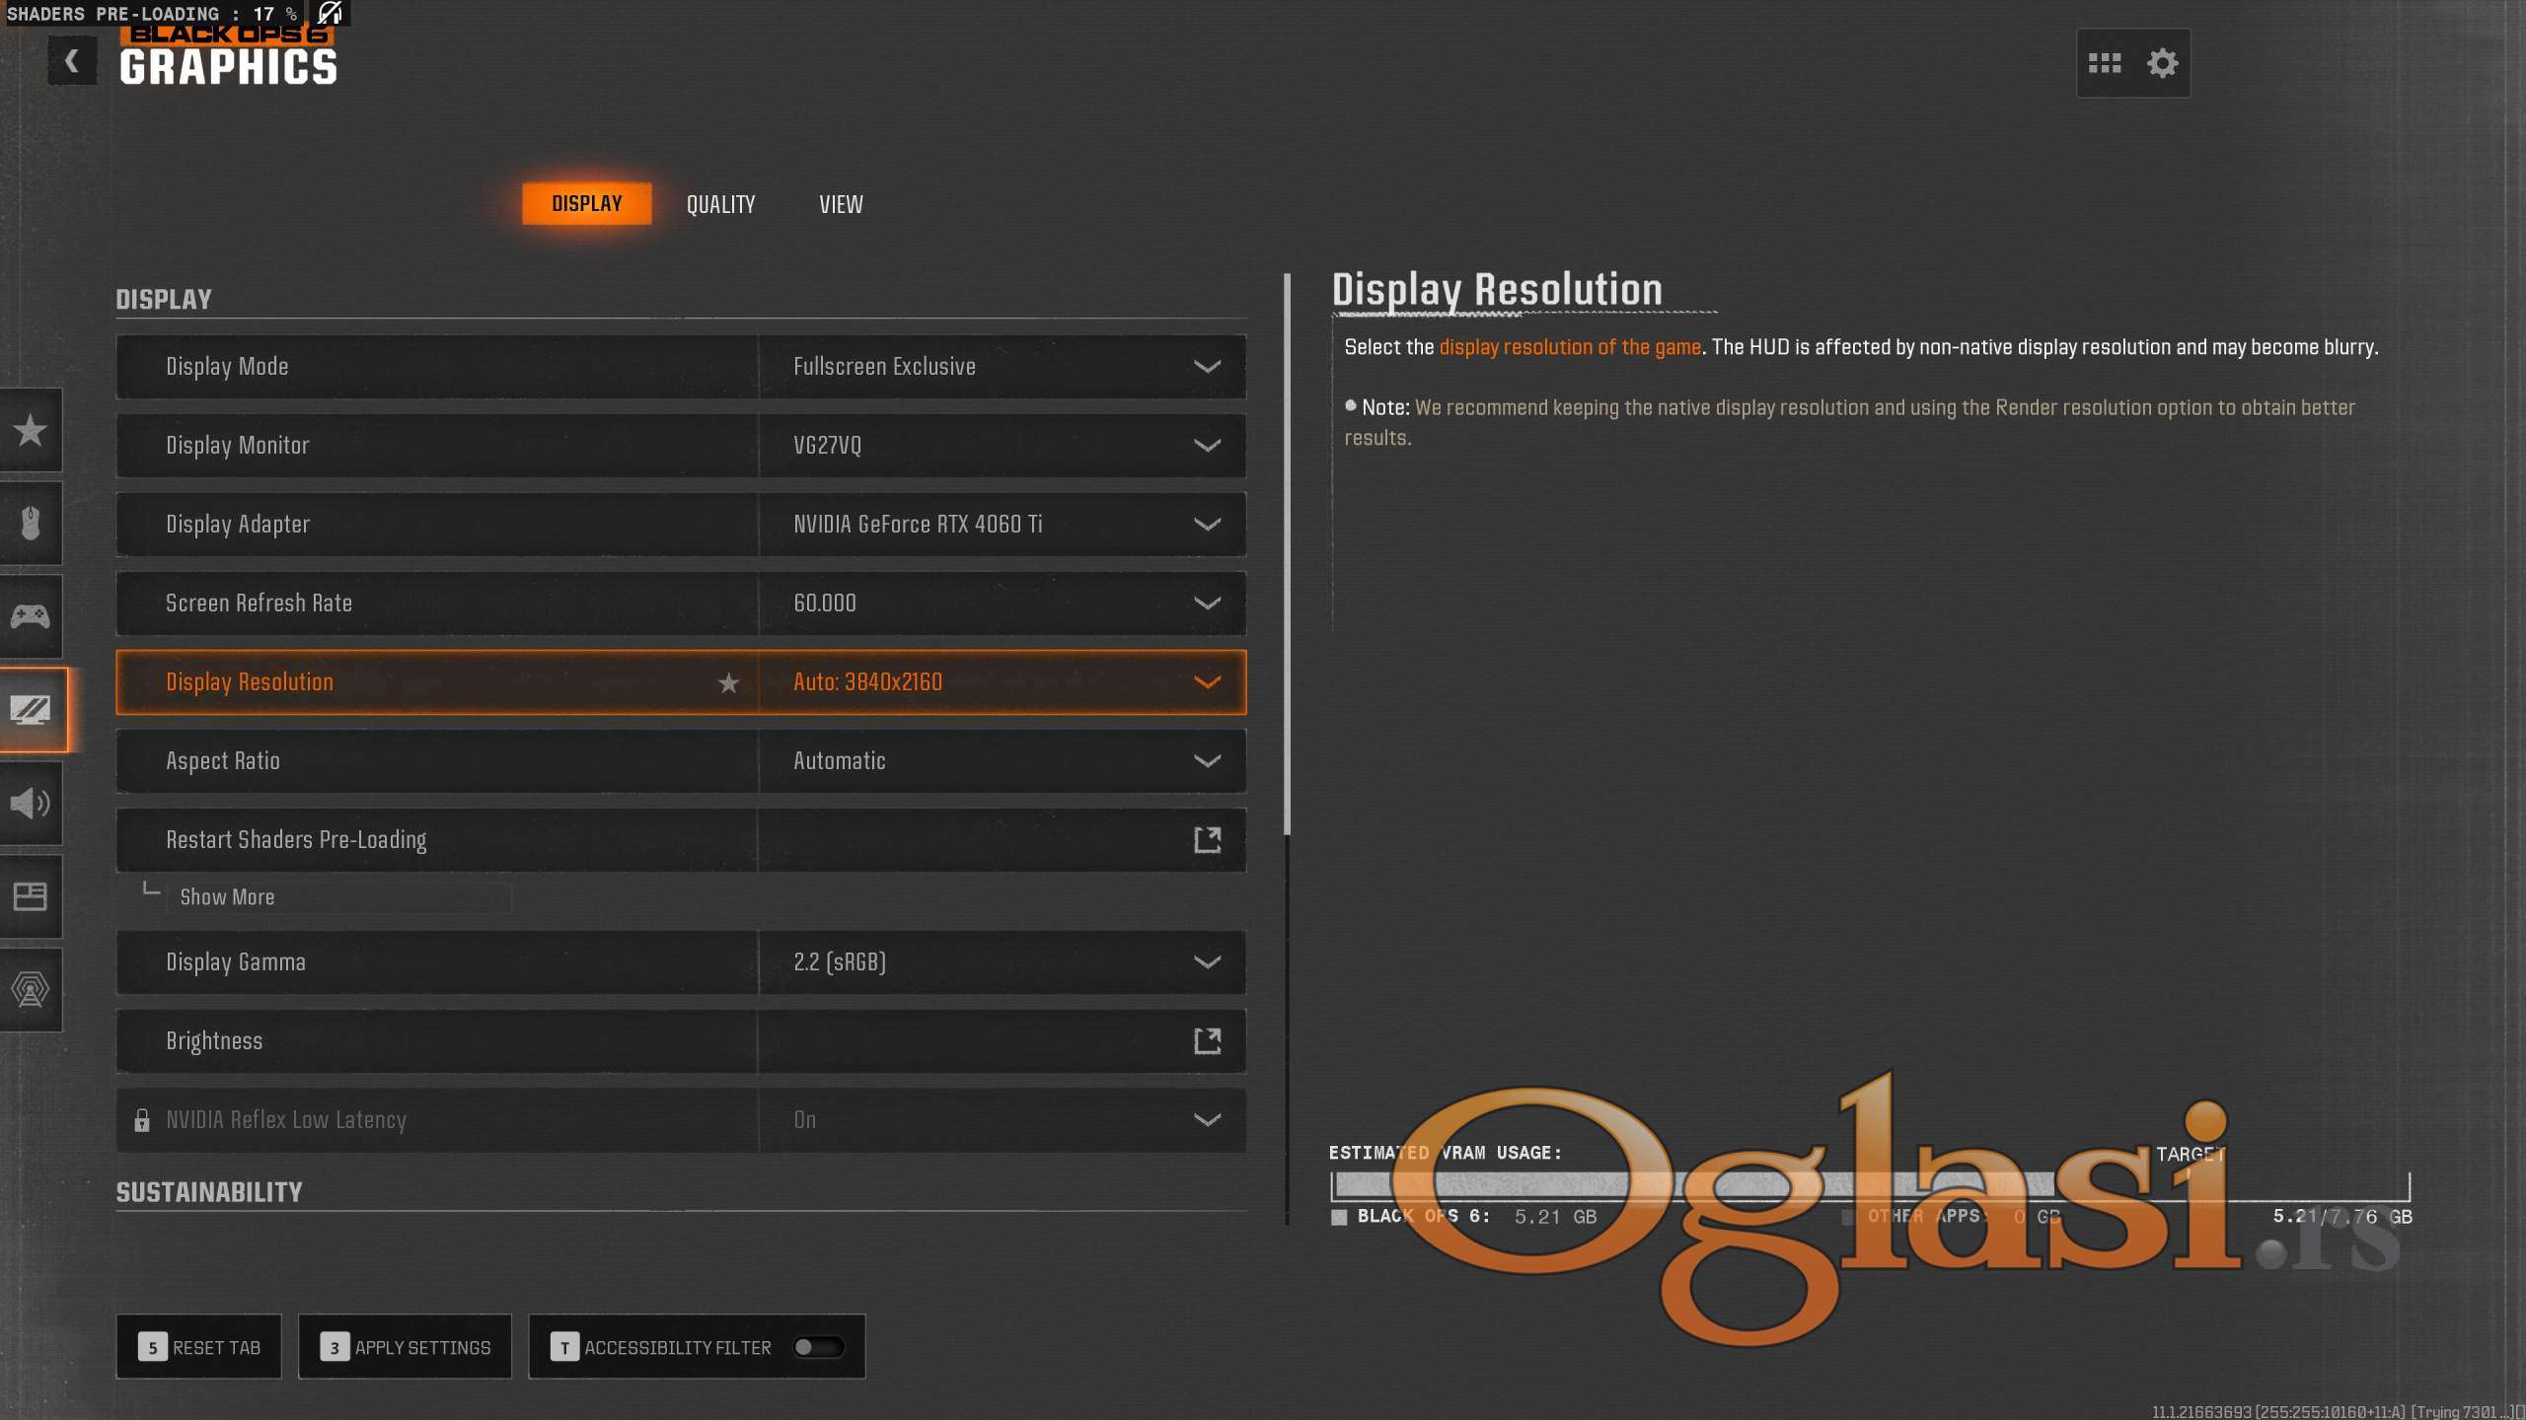Open Audio settings speaker icon

pyautogui.click(x=31, y=803)
